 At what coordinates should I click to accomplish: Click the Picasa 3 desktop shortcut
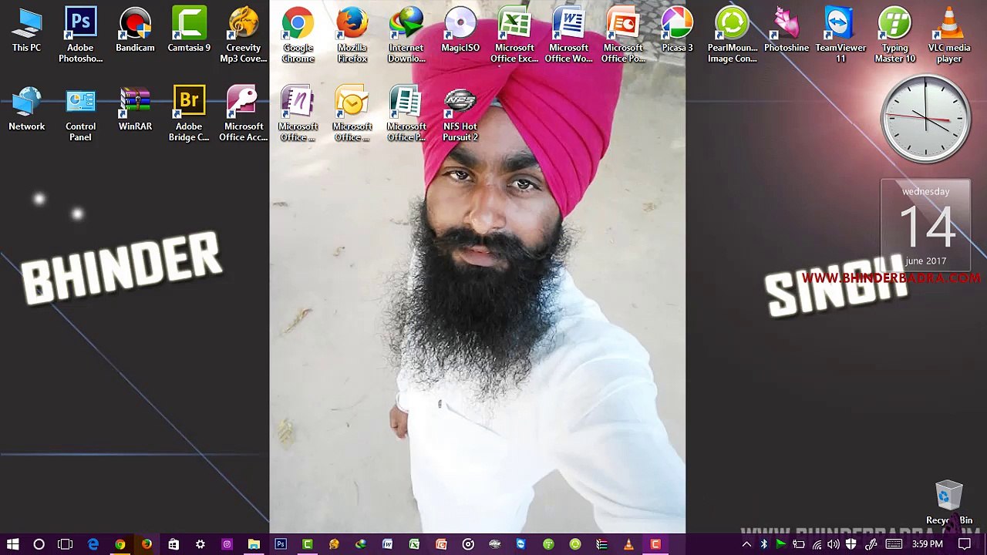[677, 31]
